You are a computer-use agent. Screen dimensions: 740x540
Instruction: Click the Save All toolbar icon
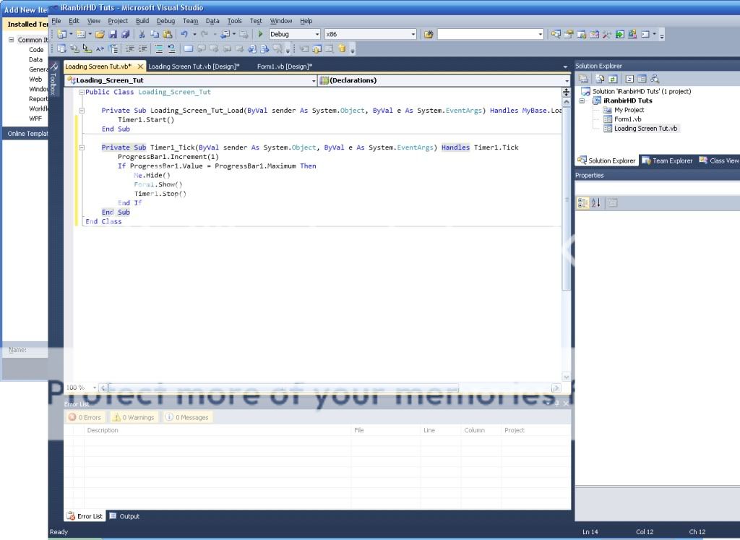click(126, 34)
